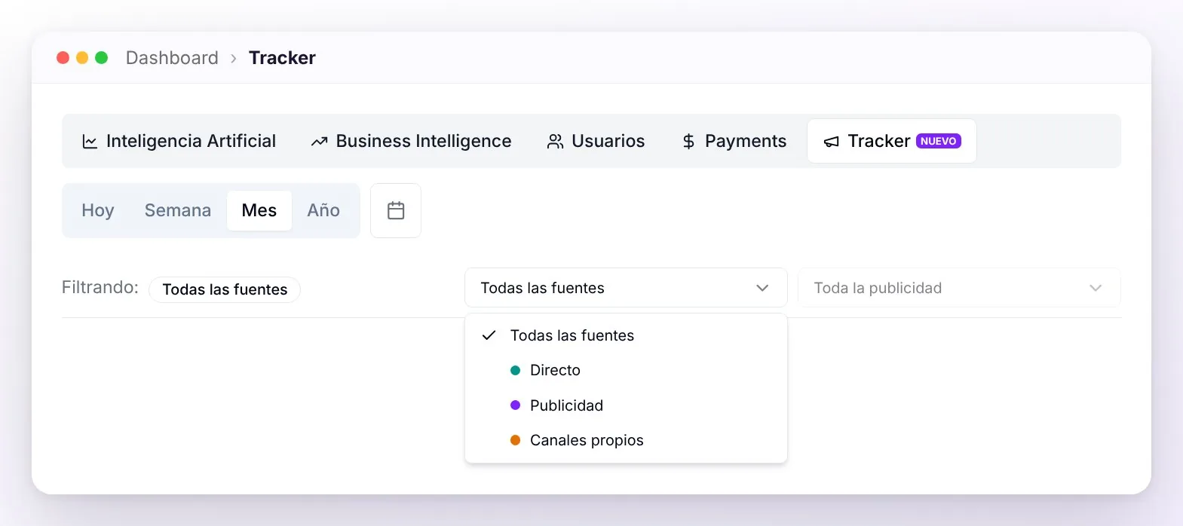Click the checkmark next to Todas las fuentes

tap(489, 335)
